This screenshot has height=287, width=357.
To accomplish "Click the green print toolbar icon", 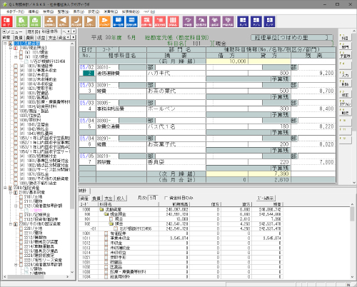I will click(x=35, y=21).
